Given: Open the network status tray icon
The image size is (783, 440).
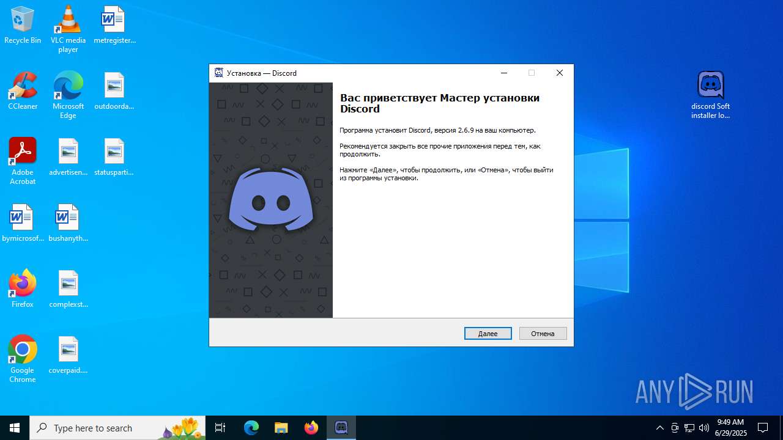Looking at the screenshot, I should [x=689, y=428].
